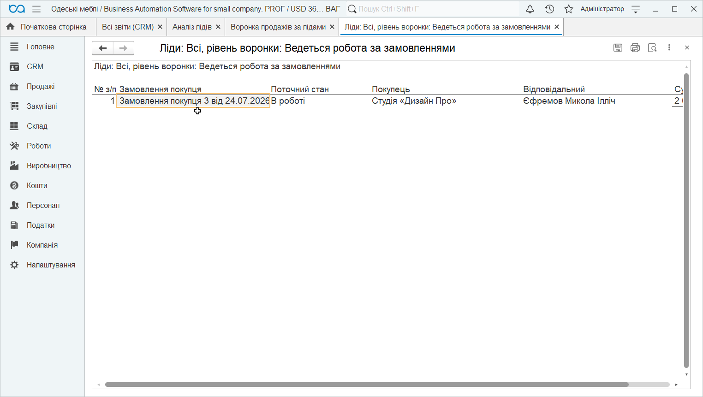The image size is (703, 397).
Task: Close the active Ліди report tab
Action: pyautogui.click(x=557, y=27)
